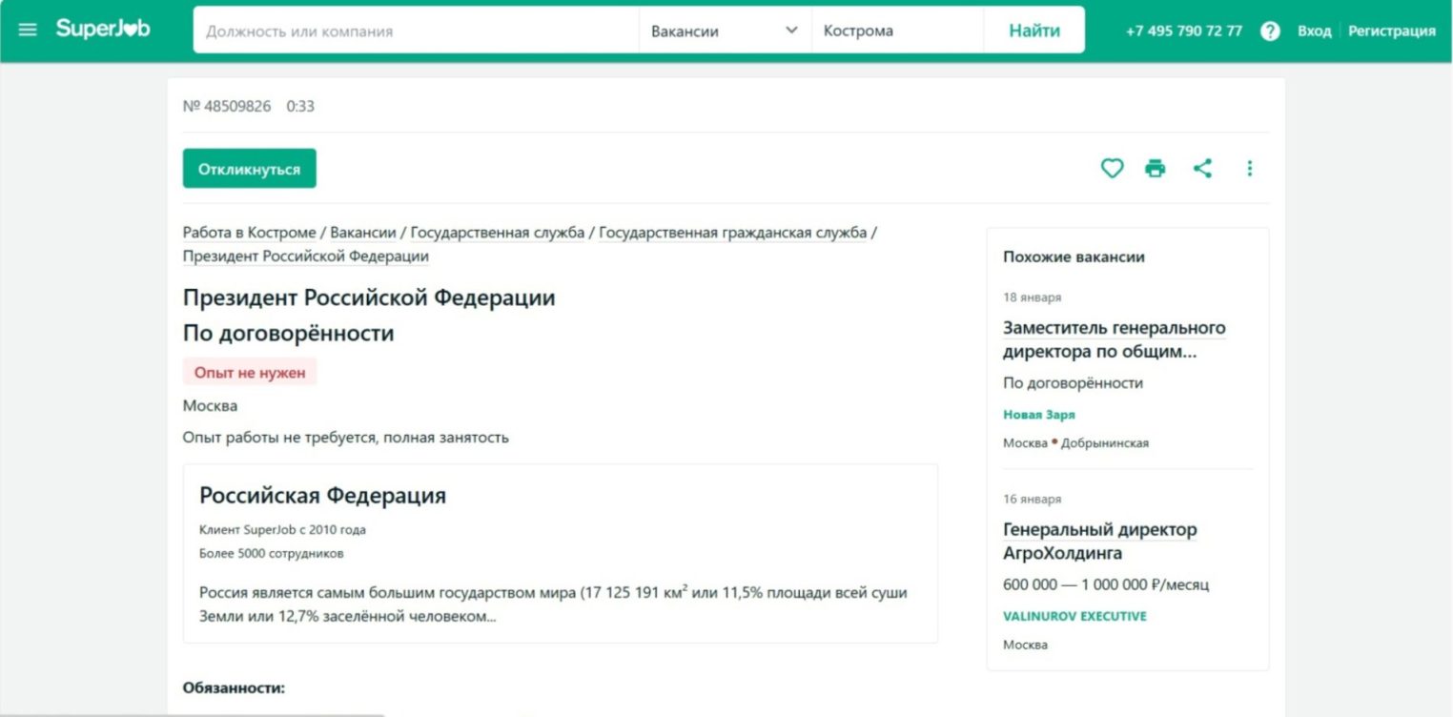Open Новая Заря company link

tap(1039, 415)
